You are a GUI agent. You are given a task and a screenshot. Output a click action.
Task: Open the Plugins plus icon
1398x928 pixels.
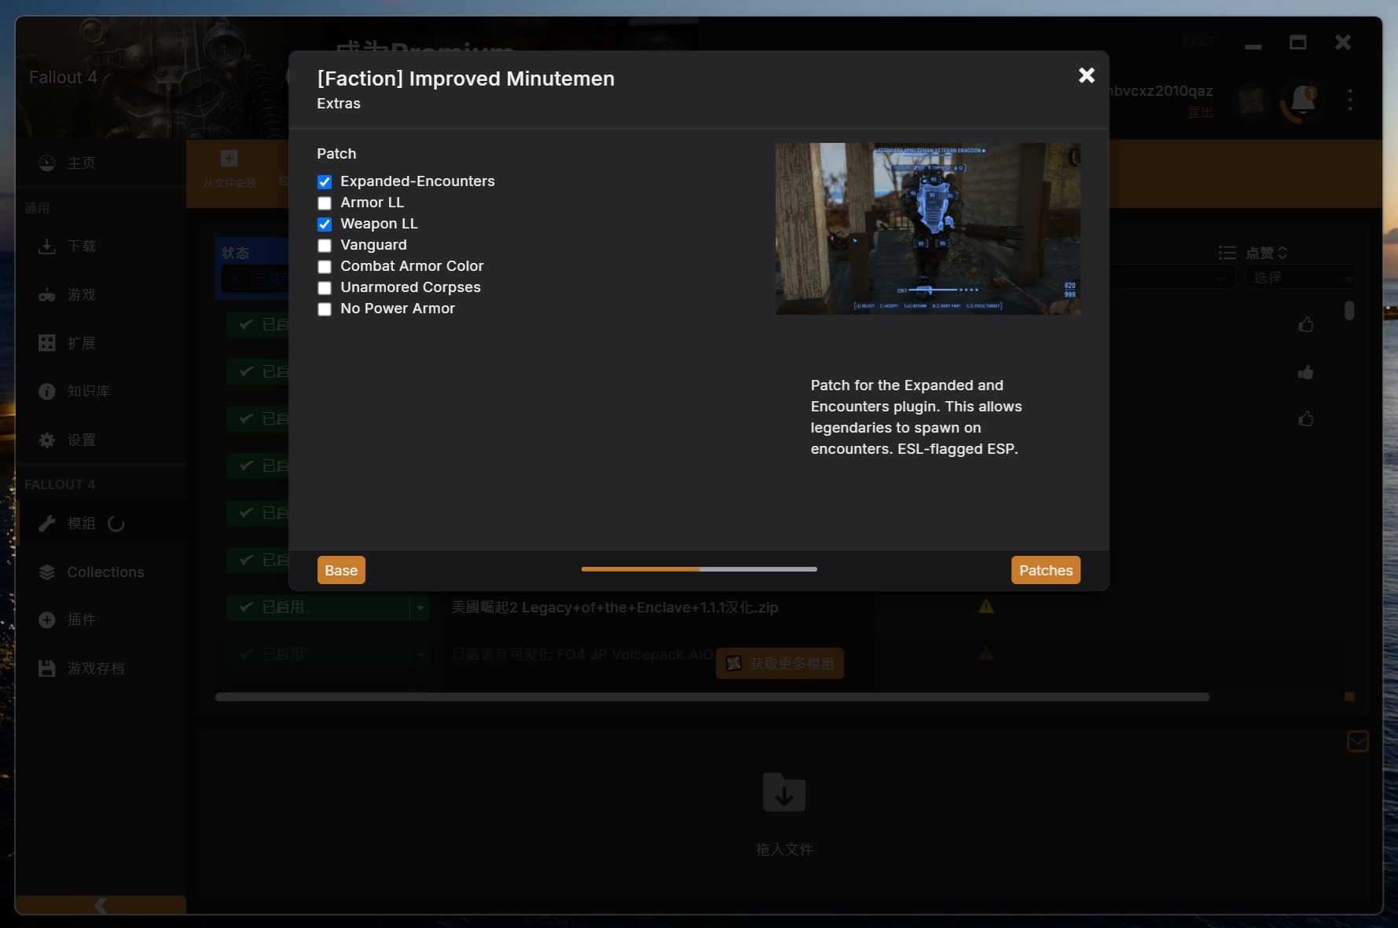tap(47, 619)
